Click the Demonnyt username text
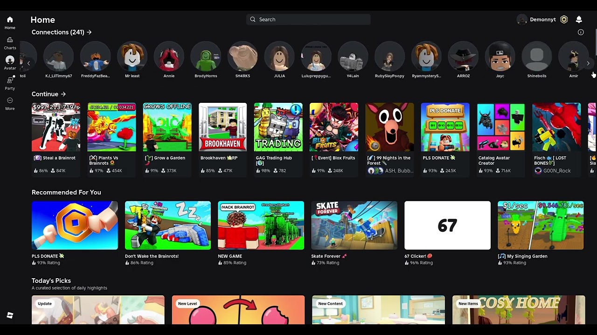Screen dimensions: 597x335 pos(542,20)
